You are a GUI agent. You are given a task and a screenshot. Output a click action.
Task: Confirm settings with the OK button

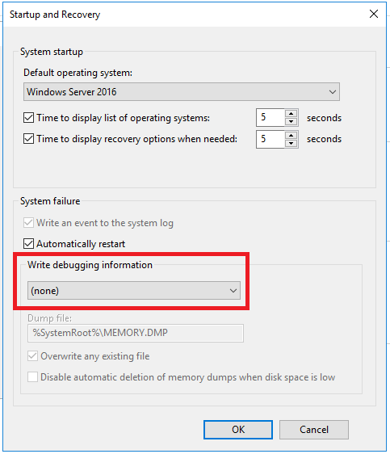pos(238,430)
